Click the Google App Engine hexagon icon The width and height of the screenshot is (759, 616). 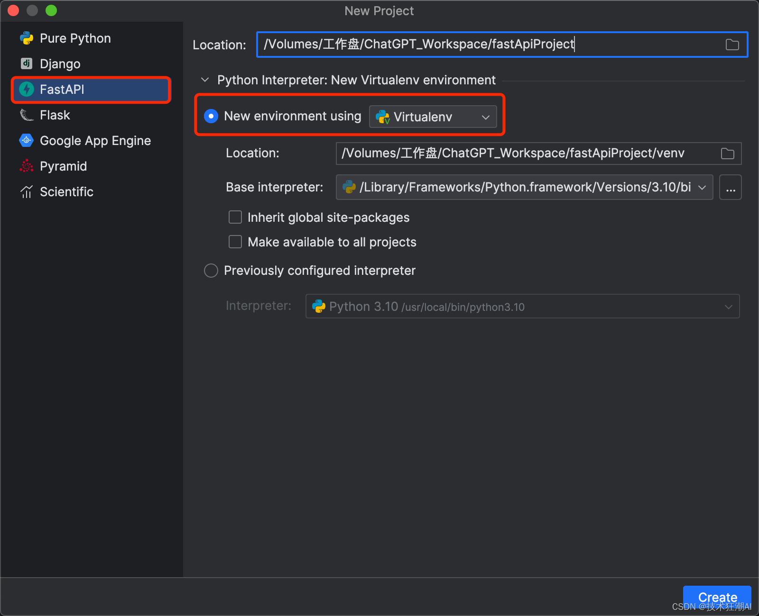[x=27, y=140]
